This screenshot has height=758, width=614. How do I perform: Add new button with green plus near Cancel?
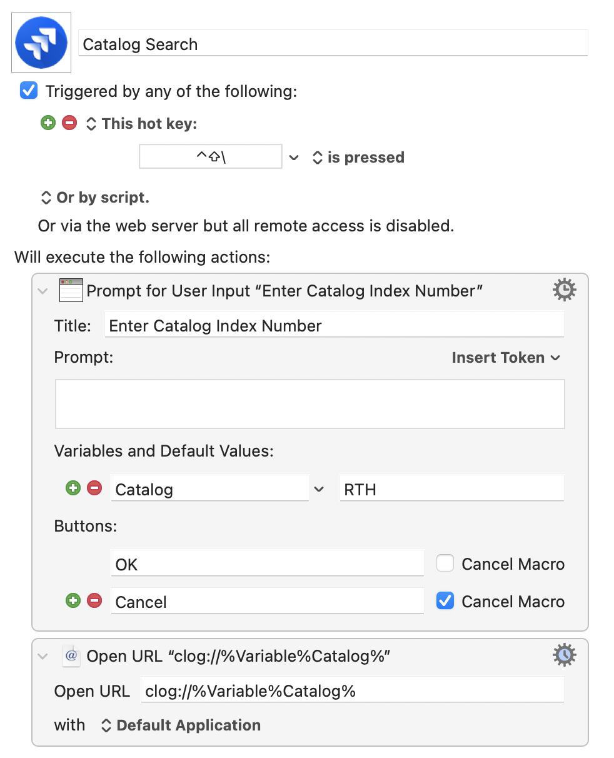point(73,601)
